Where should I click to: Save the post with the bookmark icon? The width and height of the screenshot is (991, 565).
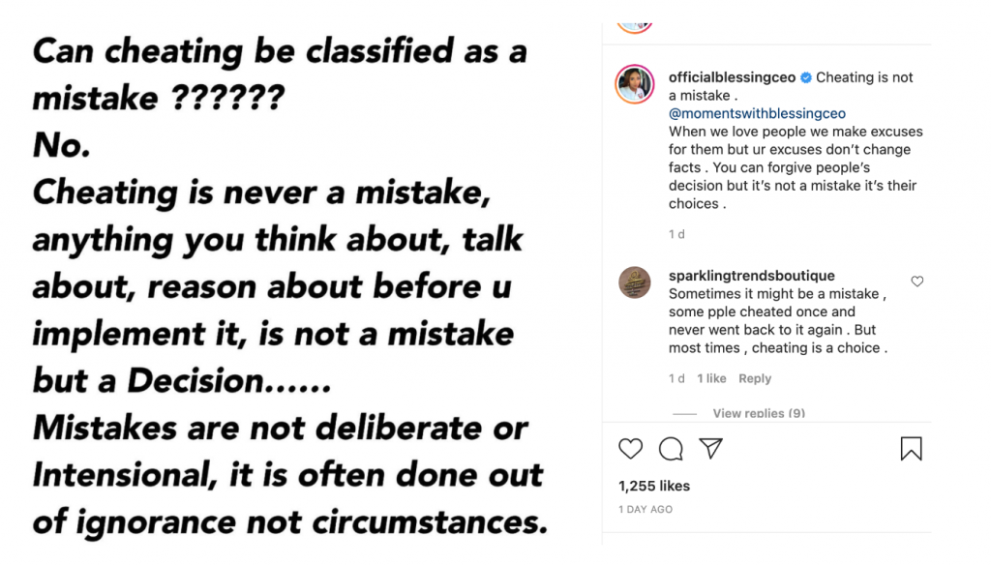pyautogui.click(x=911, y=449)
